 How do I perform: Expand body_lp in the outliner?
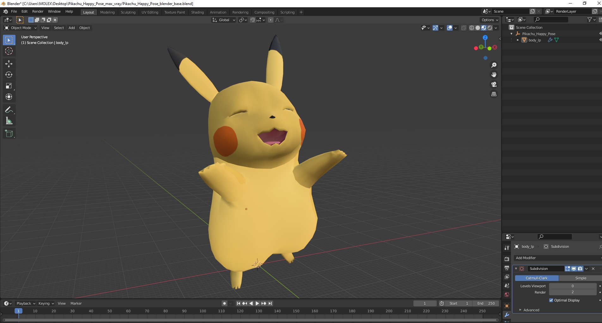coord(518,40)
